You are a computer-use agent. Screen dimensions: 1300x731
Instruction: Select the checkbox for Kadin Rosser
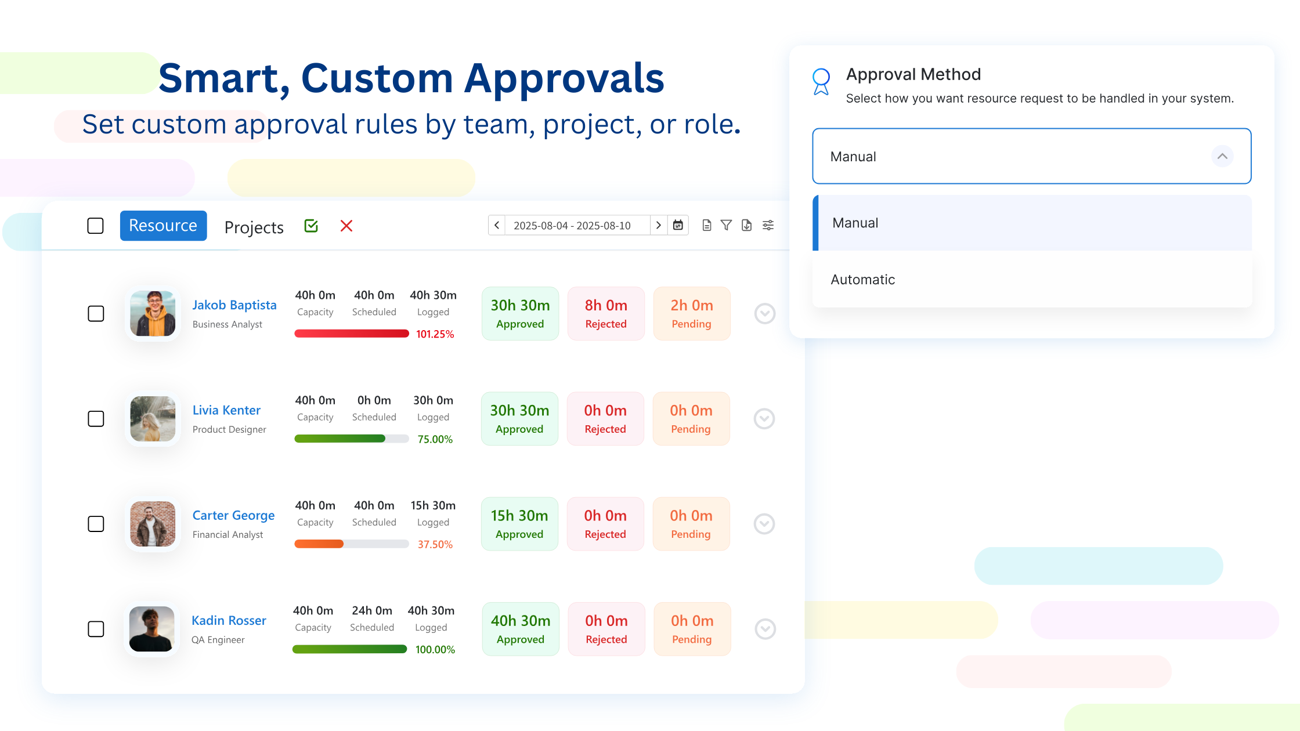(96, 629)
